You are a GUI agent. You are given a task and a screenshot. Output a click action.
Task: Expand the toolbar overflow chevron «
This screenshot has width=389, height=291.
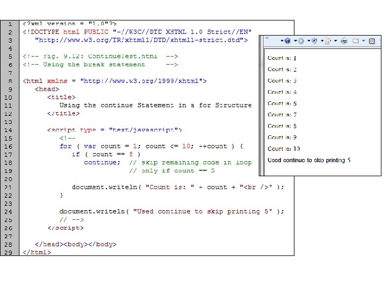(267, 38)
